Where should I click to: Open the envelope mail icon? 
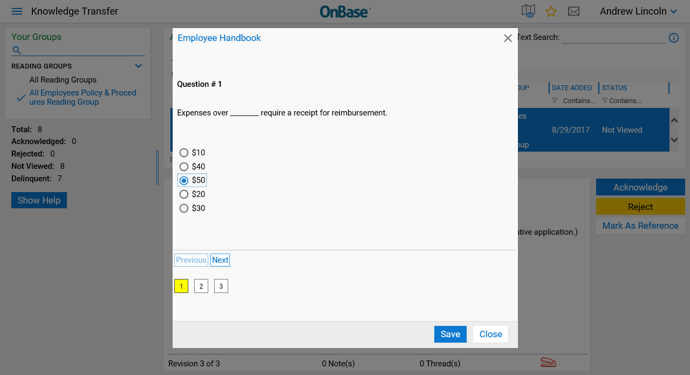tap(573, 11)
